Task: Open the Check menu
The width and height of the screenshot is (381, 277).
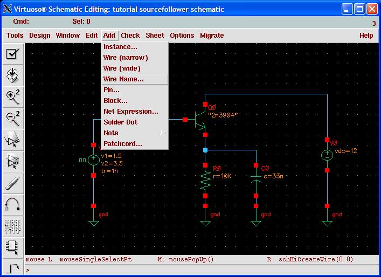Action: pyautogui.click(x=130, y=36)
